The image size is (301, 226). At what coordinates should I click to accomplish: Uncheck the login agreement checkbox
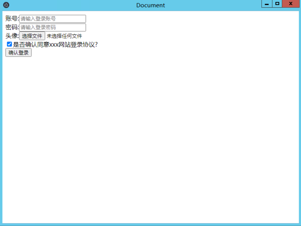point(9,44)
